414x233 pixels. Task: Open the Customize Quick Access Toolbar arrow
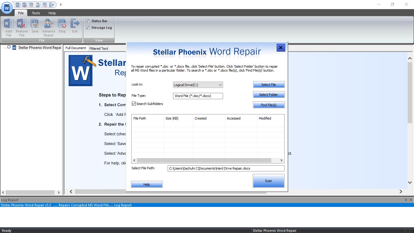pos(61,5)
